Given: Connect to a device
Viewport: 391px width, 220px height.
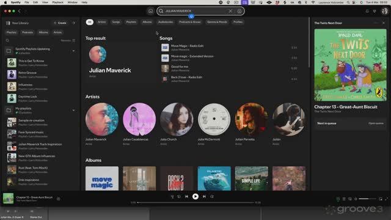Looking at the screenshot, I should 350,199.
